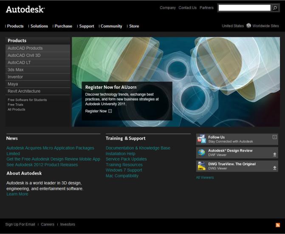This screenshot has width=285, height=234.
Task: Click the DWG TrueView product icon
Action: (x=202, y=166)
